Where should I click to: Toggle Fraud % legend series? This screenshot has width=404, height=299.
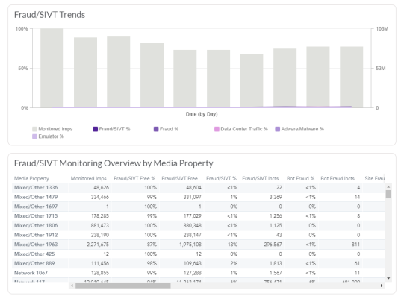pos(166,129)
